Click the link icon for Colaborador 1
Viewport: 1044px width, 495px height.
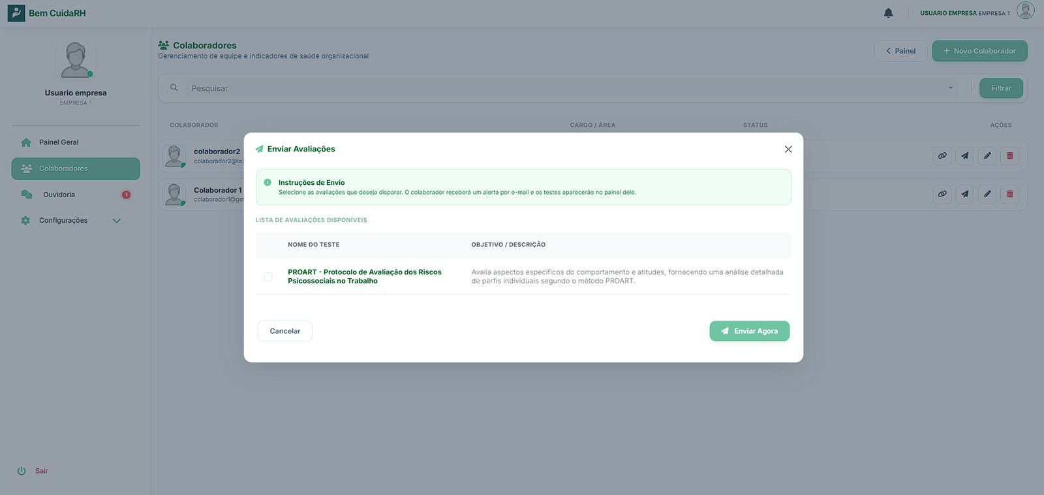coord(942,194)
